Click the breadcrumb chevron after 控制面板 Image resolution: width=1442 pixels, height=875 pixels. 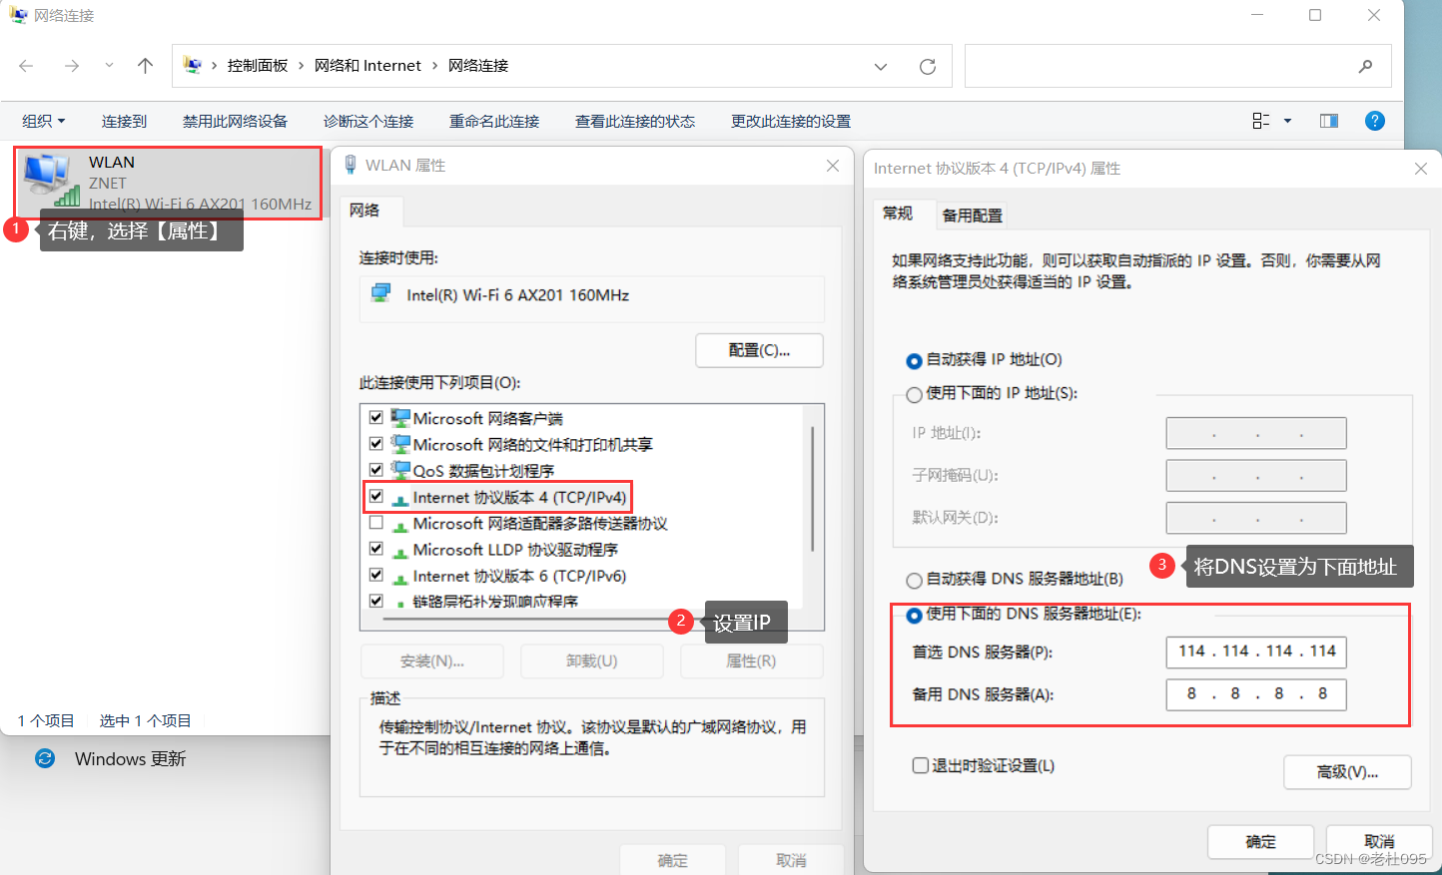click(301, 66)
